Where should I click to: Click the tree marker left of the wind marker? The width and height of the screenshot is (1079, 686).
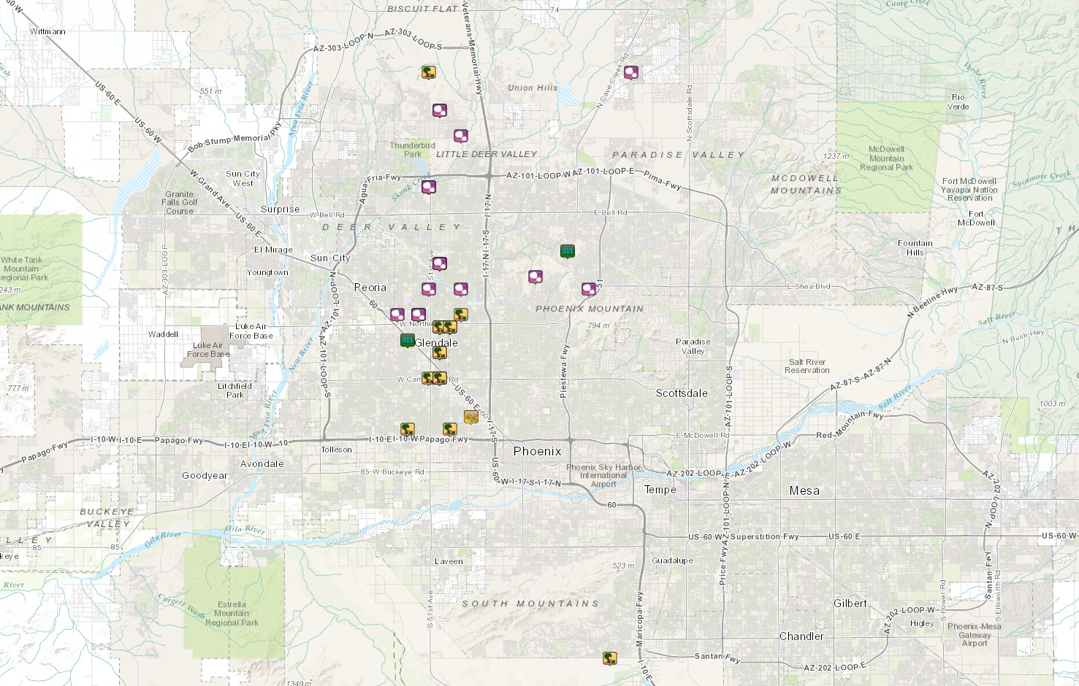point(450,429)
